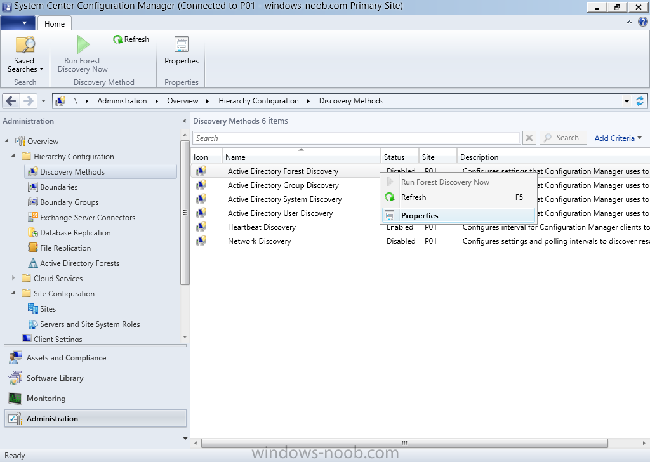The width and height of the screenshot is (650, 462).
Task: Open Add Criteria dropdown
Action: (x=618, y=138)
